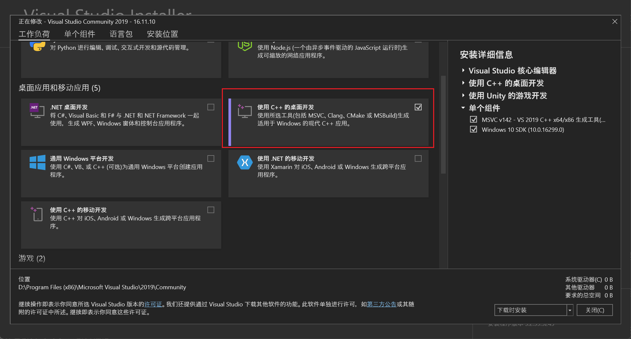Uncheck MSVC v142 生成工具 component
631x339 pixels.
pyautogui.click(x=473, y=119)
